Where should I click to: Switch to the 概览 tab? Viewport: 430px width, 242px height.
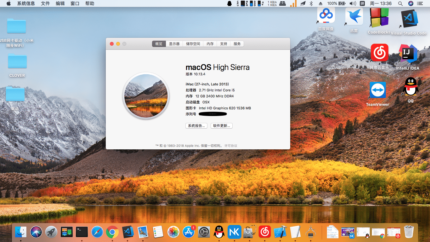tap(159, 44)
